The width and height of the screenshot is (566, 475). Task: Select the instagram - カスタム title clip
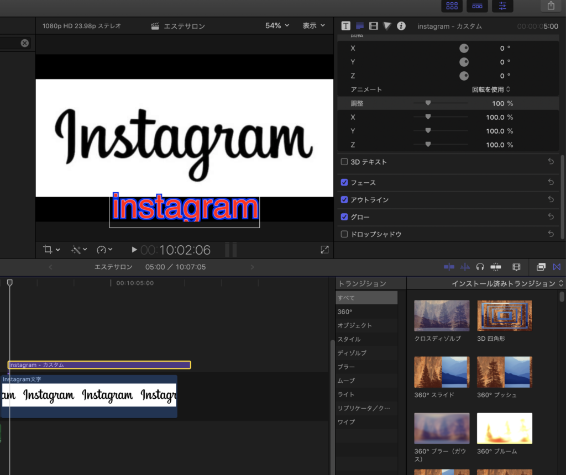click(99, 365)
